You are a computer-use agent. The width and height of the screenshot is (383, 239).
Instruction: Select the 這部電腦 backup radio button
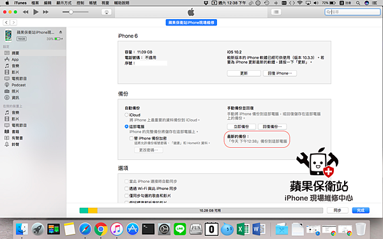(x=126, y=126)
